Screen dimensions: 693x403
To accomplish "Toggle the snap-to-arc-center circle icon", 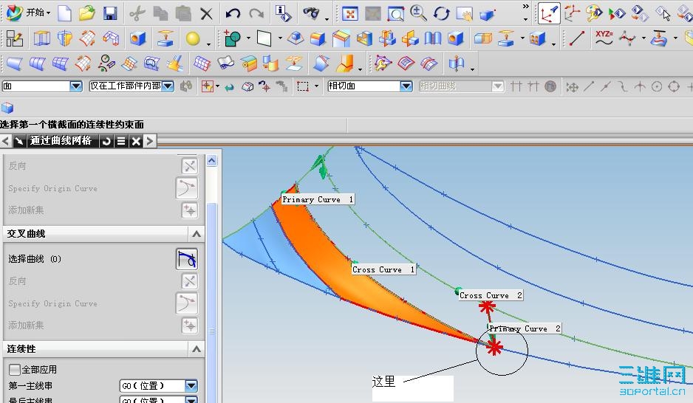I will click(x=657, y=86).
